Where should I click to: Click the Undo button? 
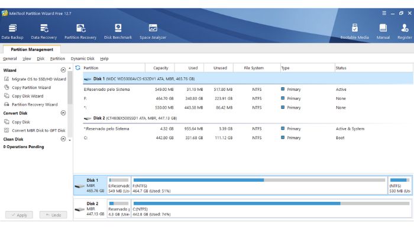[53, 215]
